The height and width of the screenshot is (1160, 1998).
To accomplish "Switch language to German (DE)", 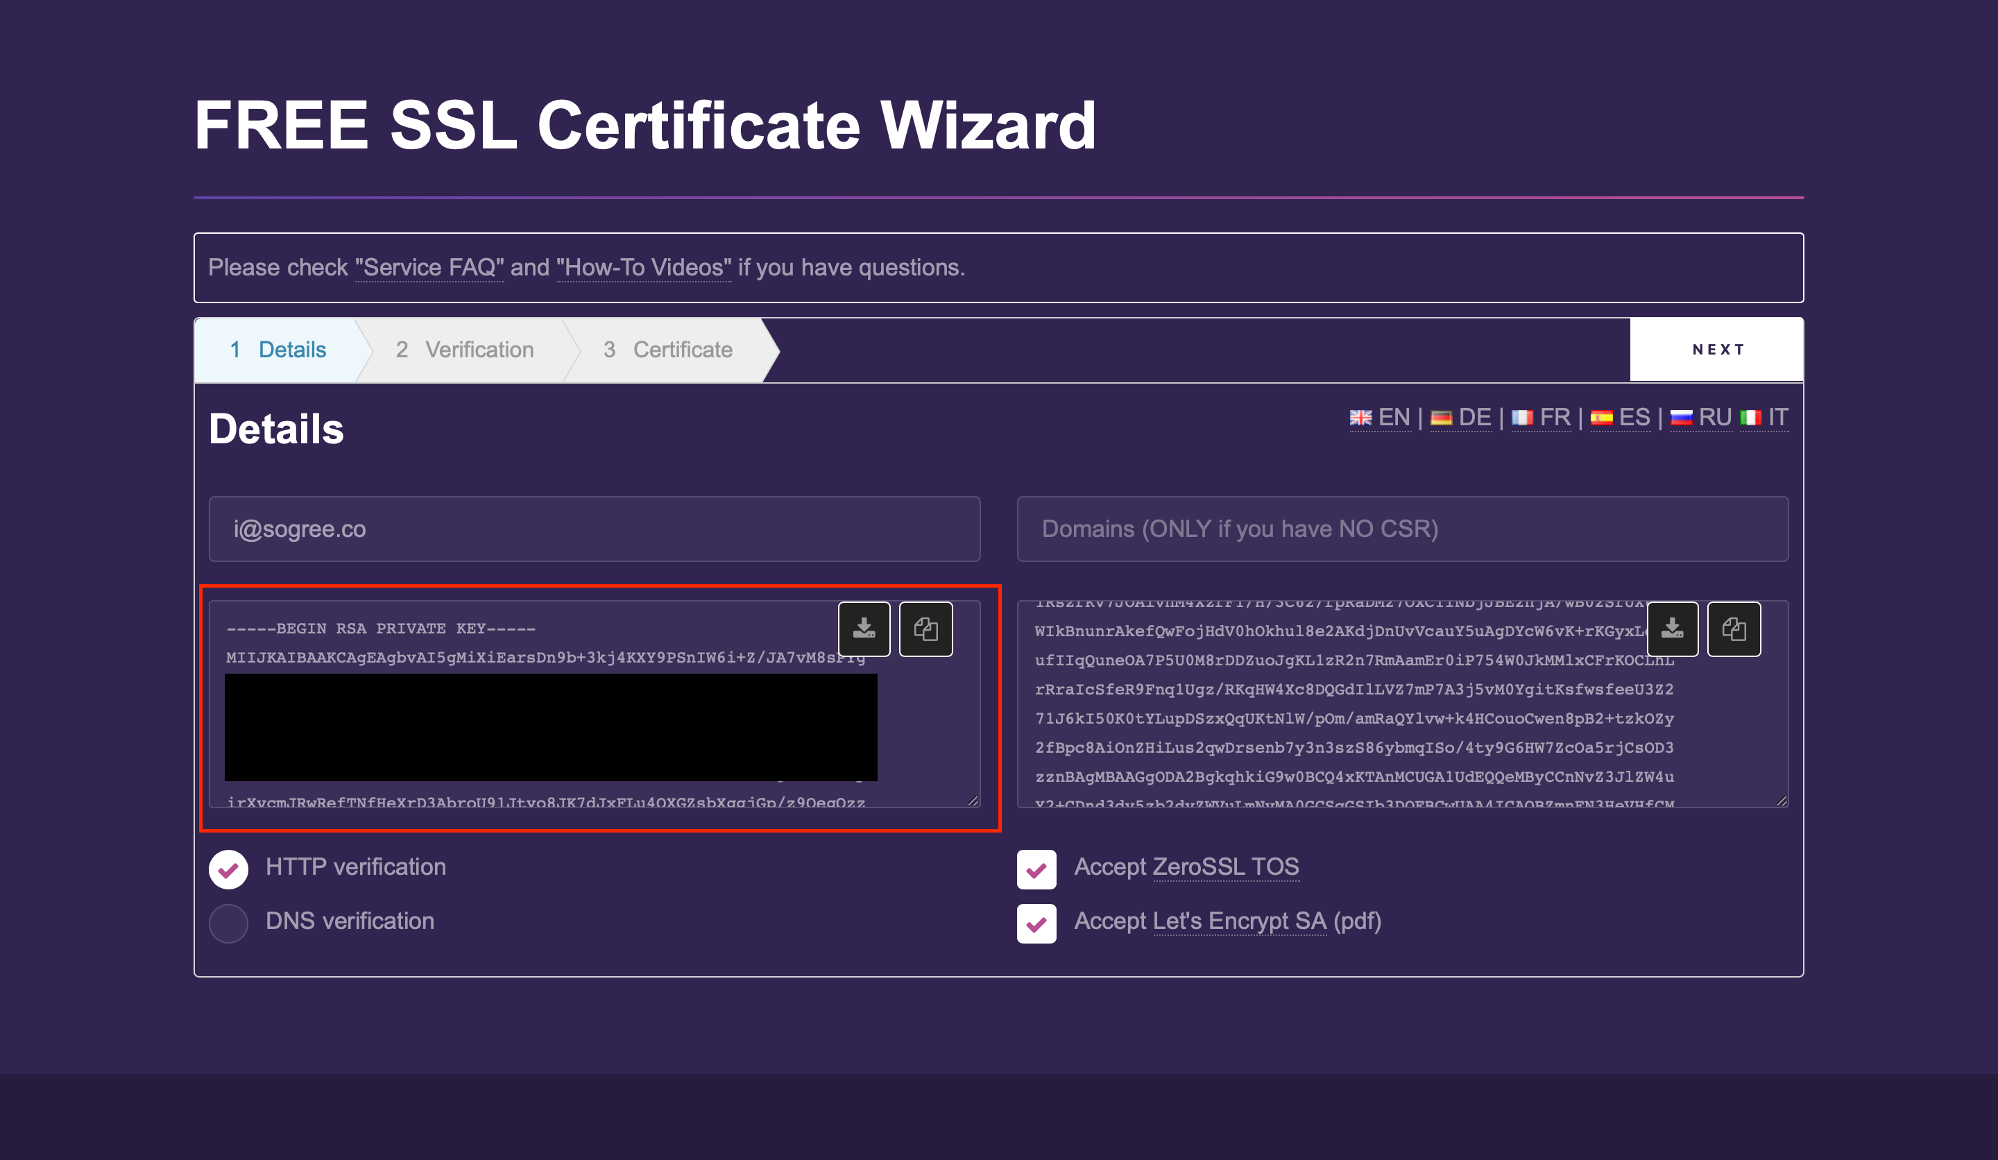I will [1461, 417].
